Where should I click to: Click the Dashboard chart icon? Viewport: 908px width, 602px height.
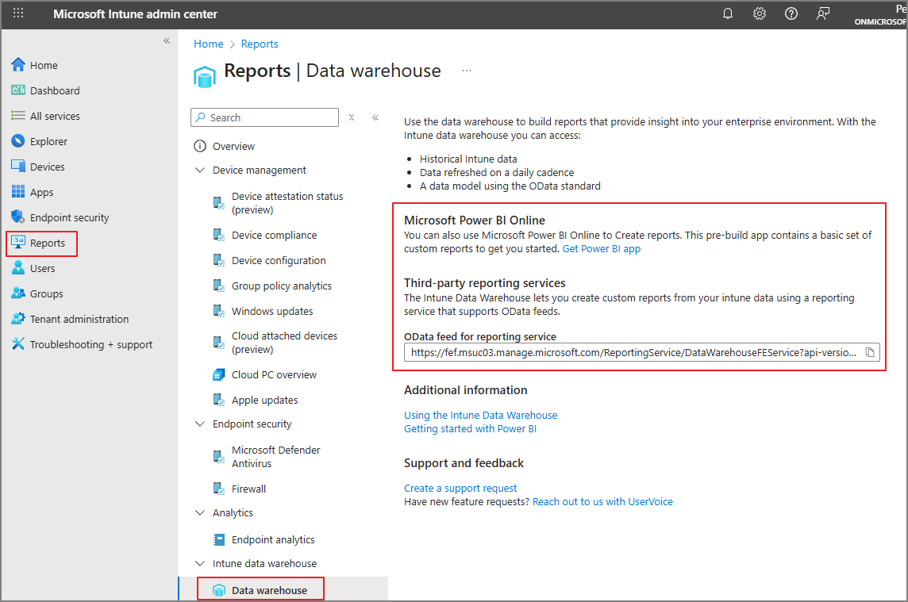point(18,90)
